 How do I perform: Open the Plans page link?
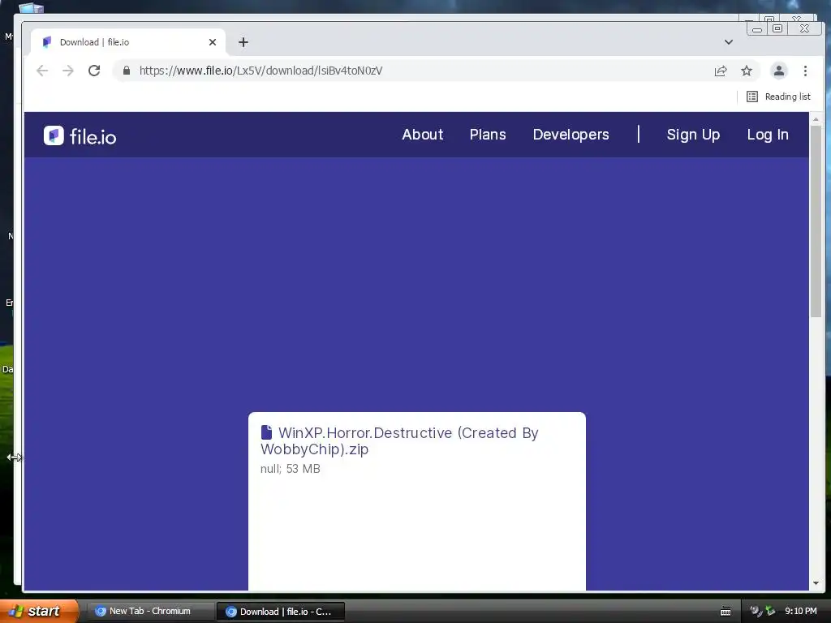point(488,135)
